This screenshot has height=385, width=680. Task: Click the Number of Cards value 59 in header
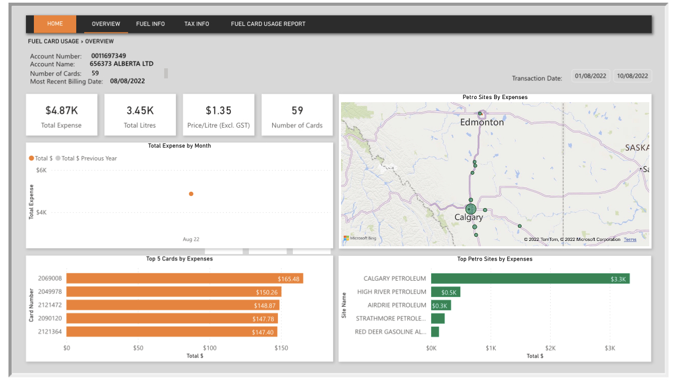[95, 73]
